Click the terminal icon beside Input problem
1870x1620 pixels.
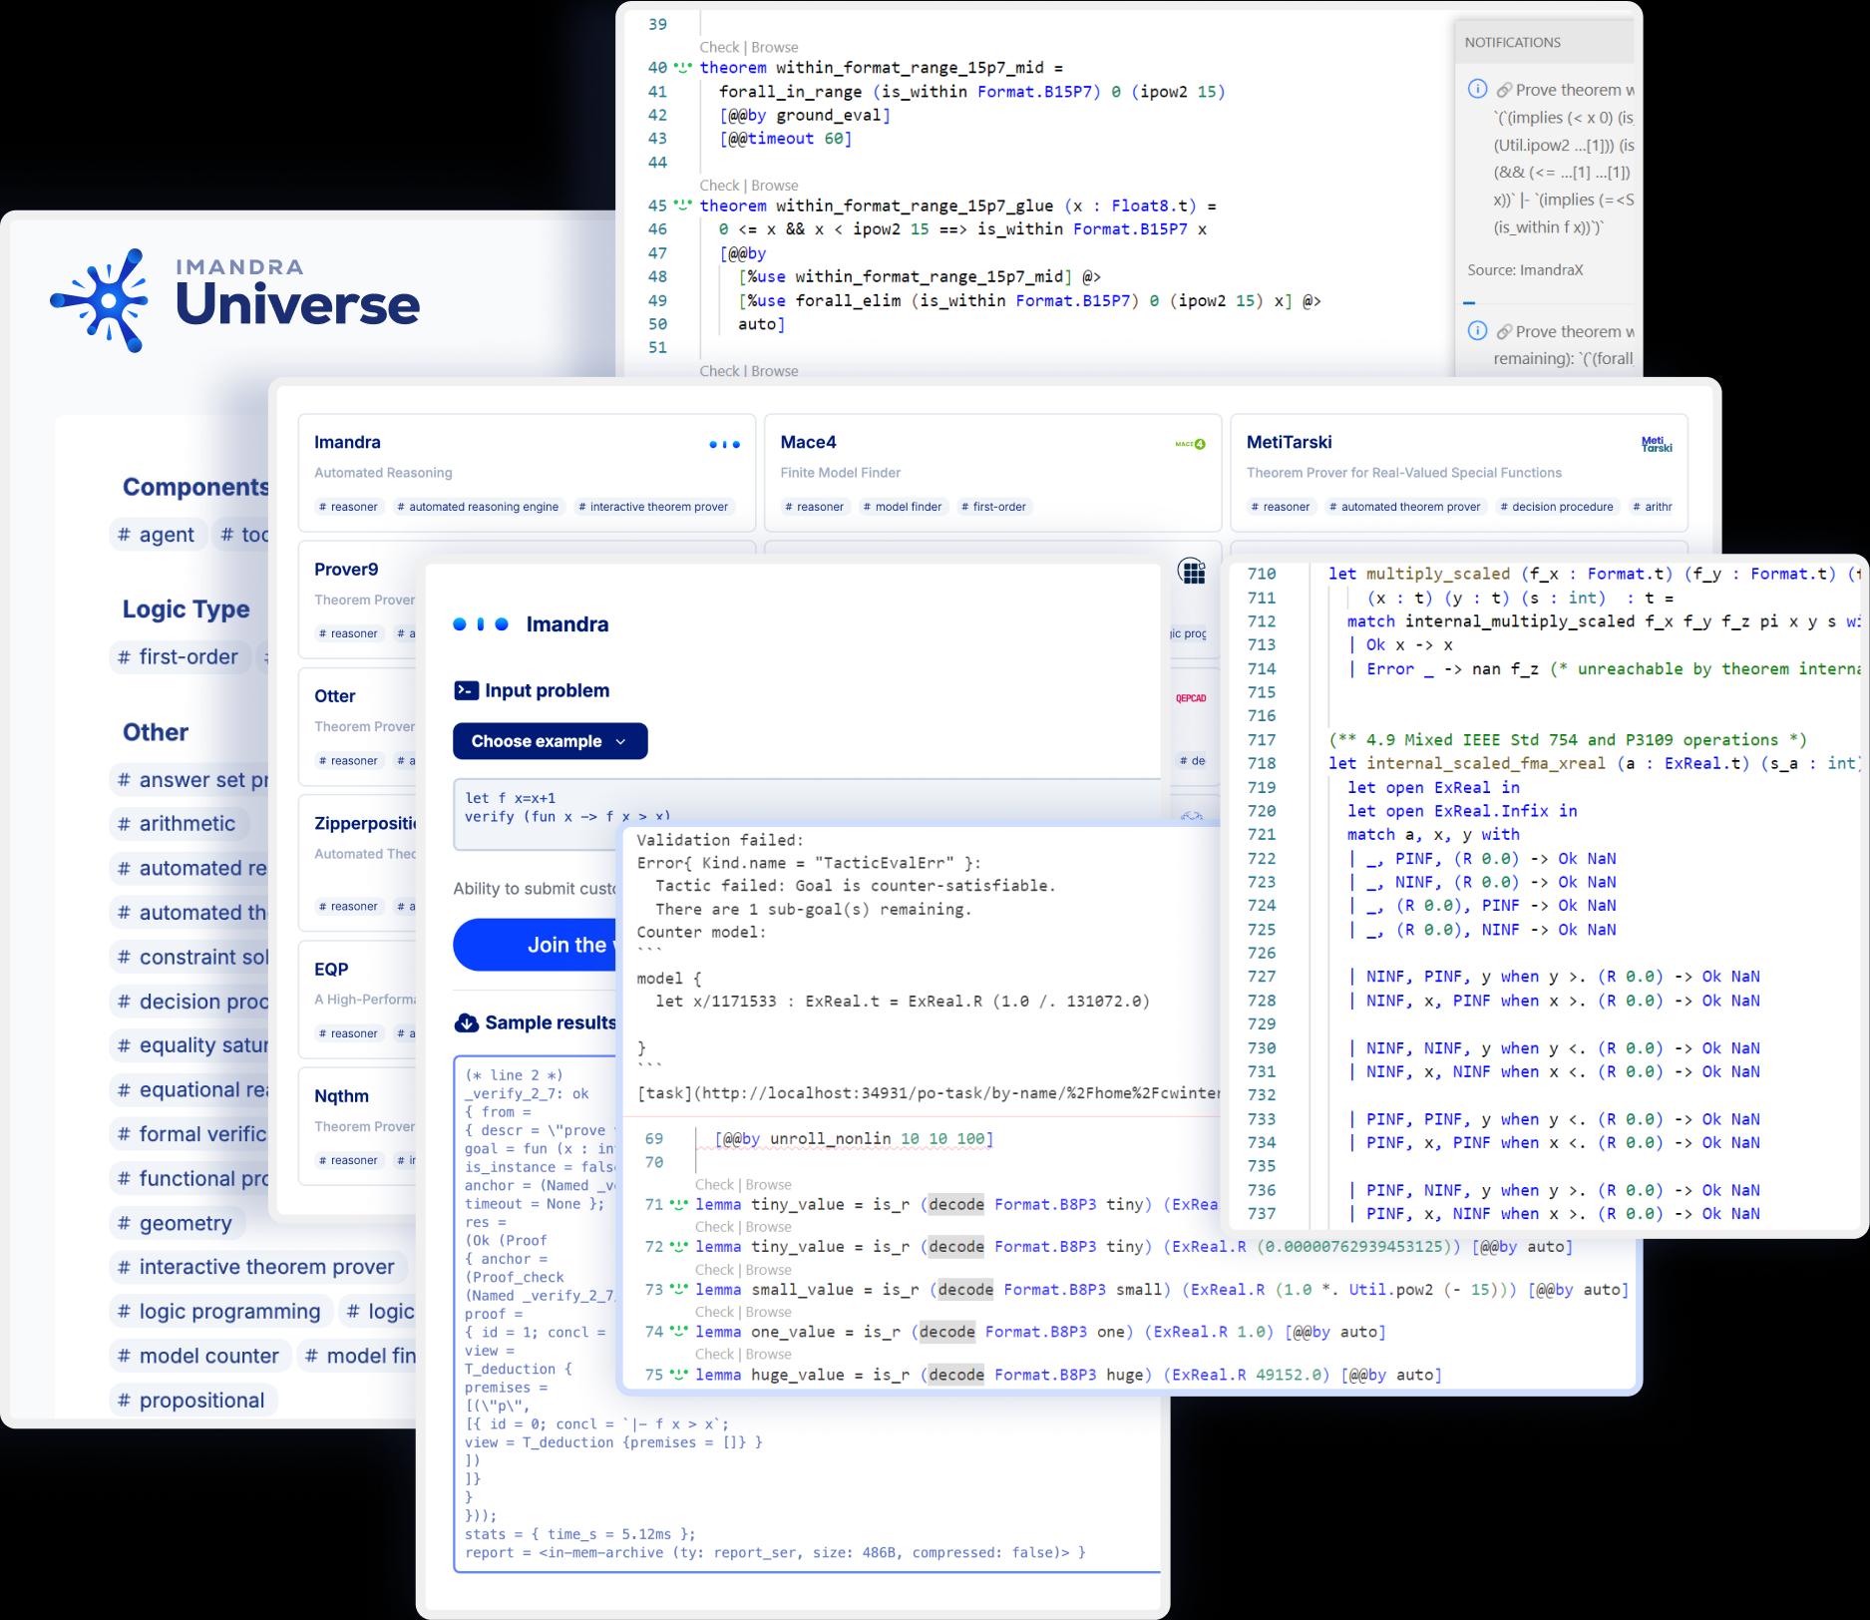pyautogui.click(x=466, y=690)
